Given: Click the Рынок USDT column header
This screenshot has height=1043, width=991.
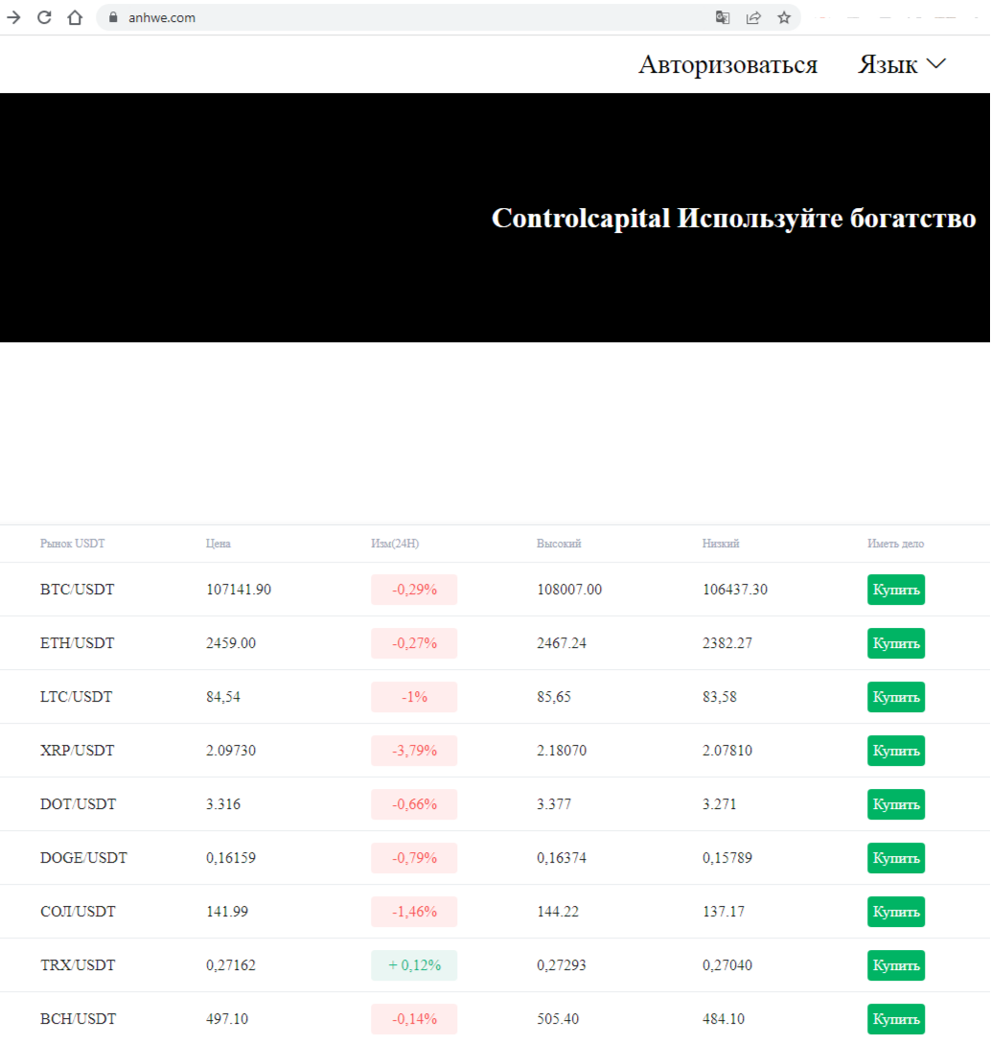Looking at the screenshot, I should (73, 544).
